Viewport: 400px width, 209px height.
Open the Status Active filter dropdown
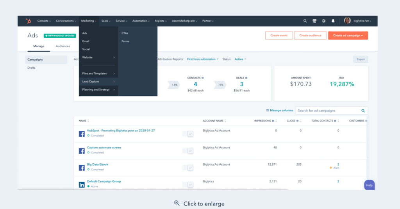[240, 59]
